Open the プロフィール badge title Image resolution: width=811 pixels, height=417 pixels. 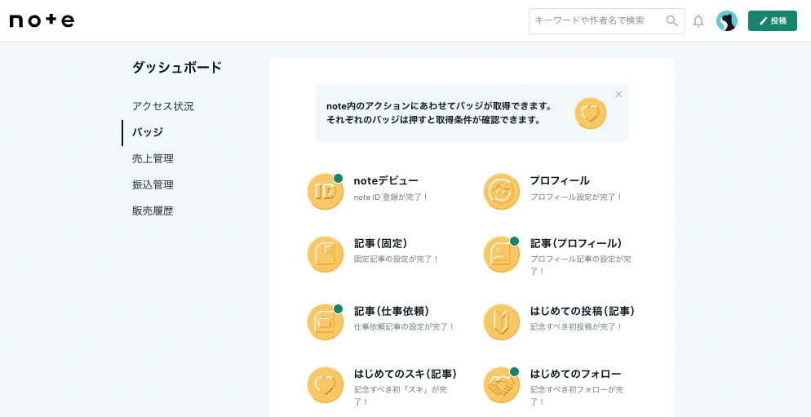[x=560, y=180]
